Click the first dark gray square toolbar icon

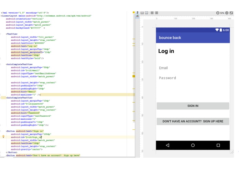(x=152, y=13)
